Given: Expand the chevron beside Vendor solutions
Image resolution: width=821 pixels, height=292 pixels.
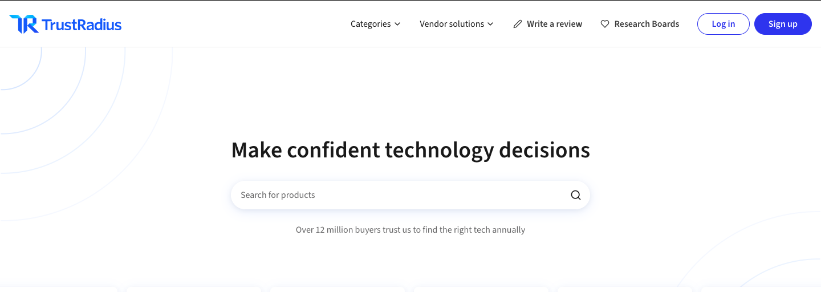Looking at the screenshot, I should 490,24.
